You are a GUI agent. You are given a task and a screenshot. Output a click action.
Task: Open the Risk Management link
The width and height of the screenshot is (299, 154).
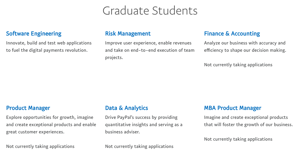(x=128, y=34)
